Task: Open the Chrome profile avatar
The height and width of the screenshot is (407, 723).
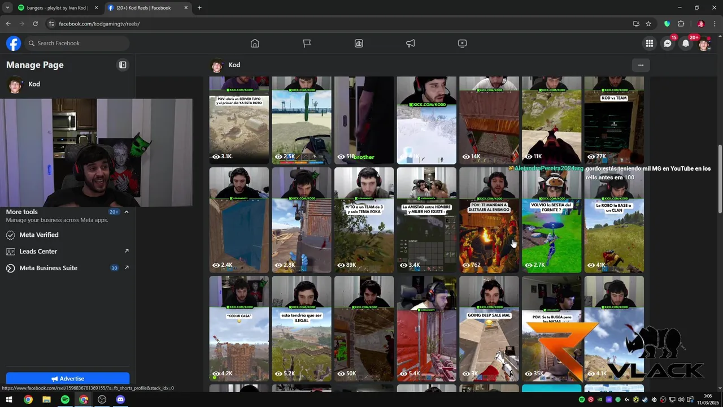Action: [x=700, y=24]
